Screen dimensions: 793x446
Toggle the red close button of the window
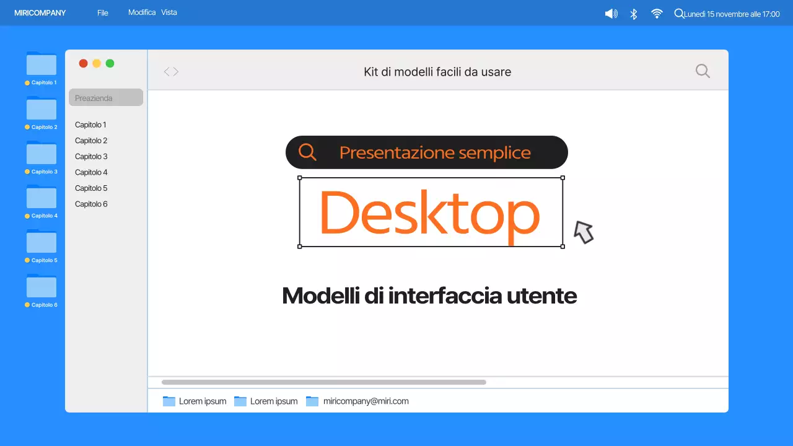coord(83,63)
